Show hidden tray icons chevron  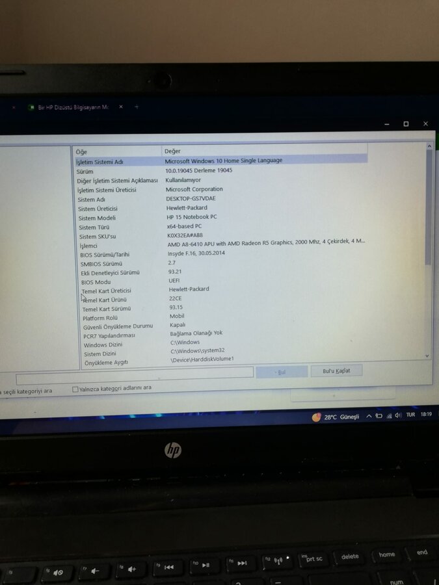tap(369, 415)
